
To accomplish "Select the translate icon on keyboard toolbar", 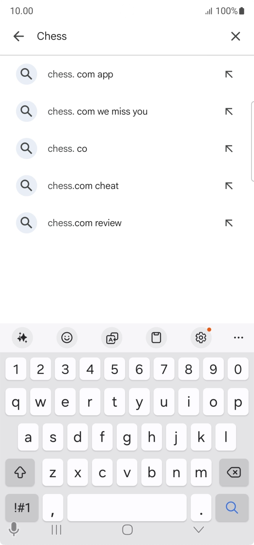I will pos(111,337).
